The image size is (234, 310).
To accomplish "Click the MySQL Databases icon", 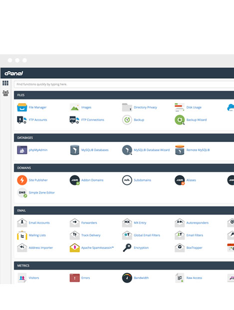I will (x=75, y=150).
